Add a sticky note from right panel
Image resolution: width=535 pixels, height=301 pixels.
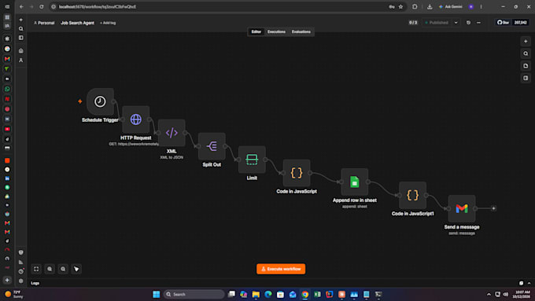pos(526,66)
